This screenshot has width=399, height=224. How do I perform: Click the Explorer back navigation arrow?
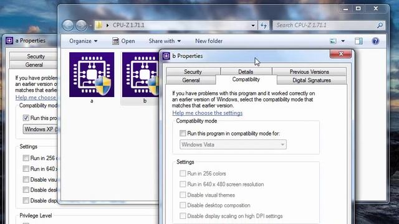[x=68, y=26]
